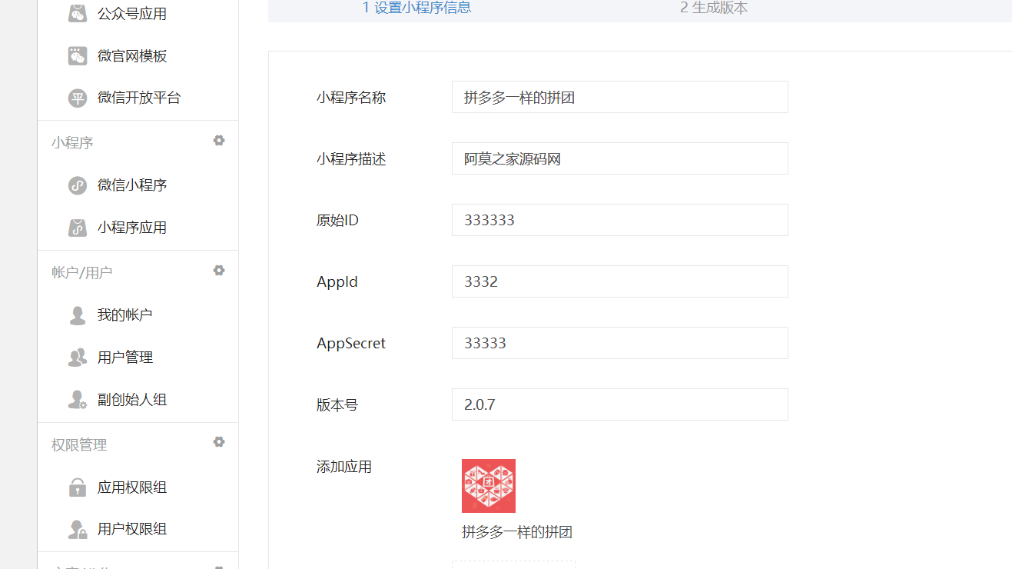1012x569 pixels.
Task: Click the 我的帐户 person icon
Action: 78,315
